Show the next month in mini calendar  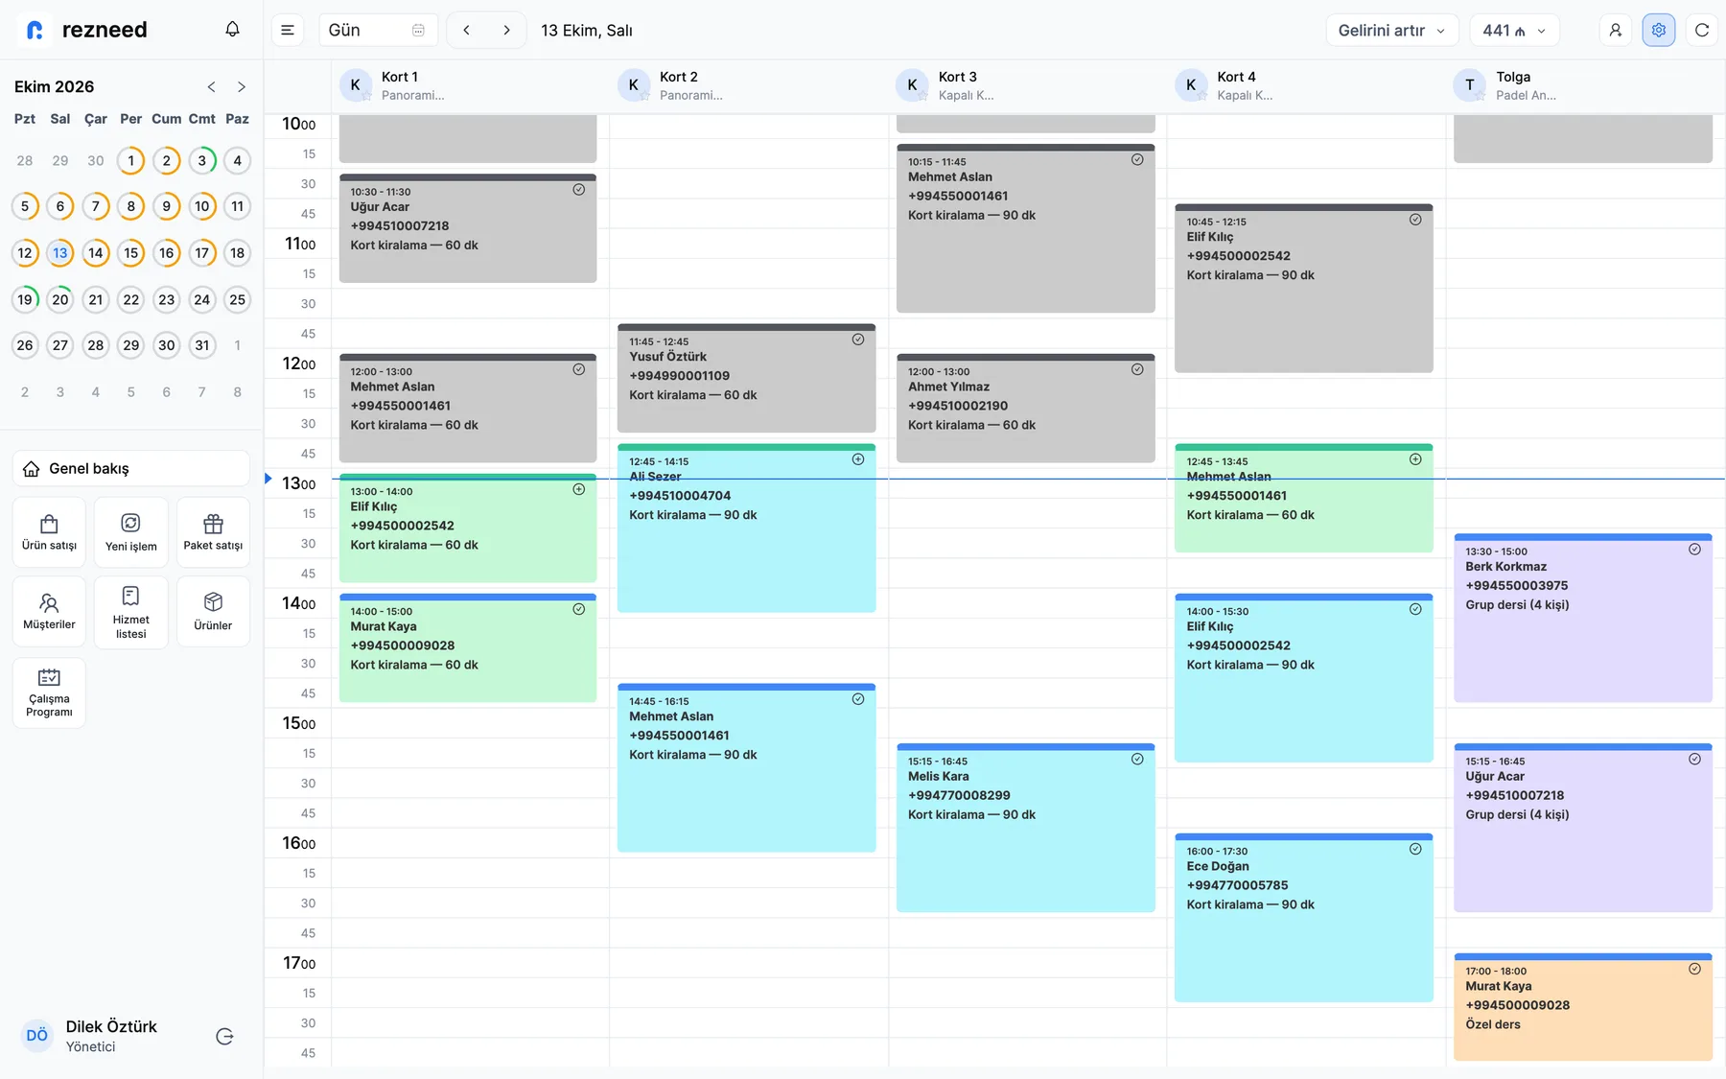242,86
